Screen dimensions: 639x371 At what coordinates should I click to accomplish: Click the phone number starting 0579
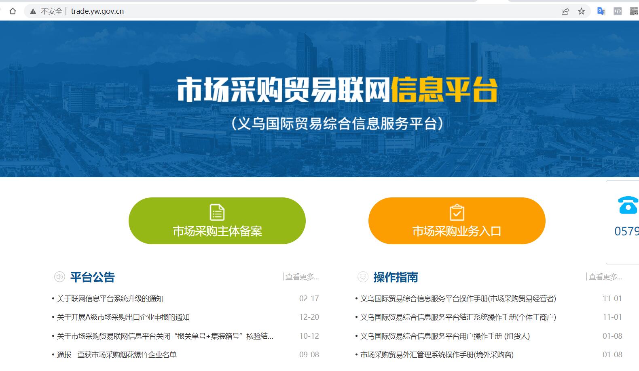point(626,231)
